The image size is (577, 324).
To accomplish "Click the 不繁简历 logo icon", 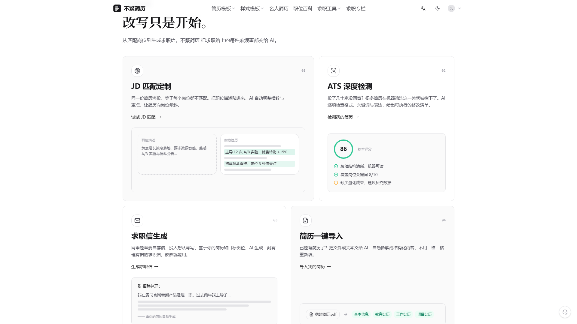I will pos(117,8).
